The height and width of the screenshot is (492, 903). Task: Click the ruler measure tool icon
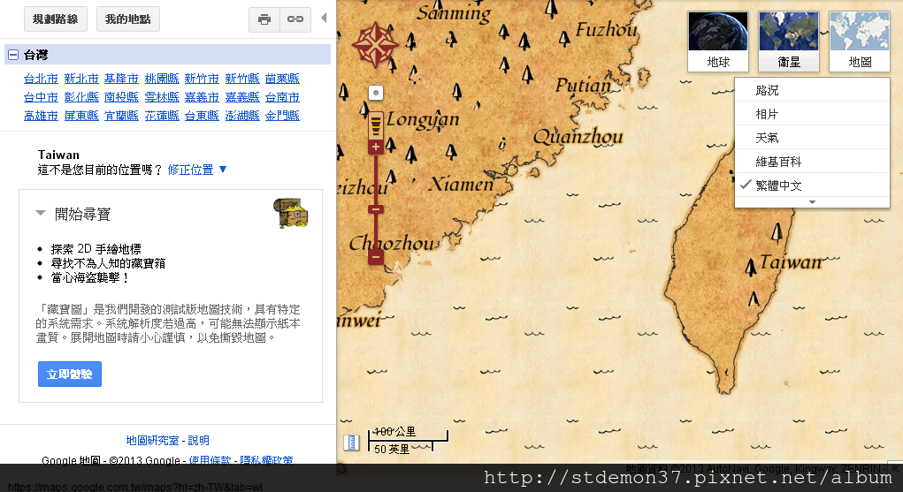[x=351, y=443]
